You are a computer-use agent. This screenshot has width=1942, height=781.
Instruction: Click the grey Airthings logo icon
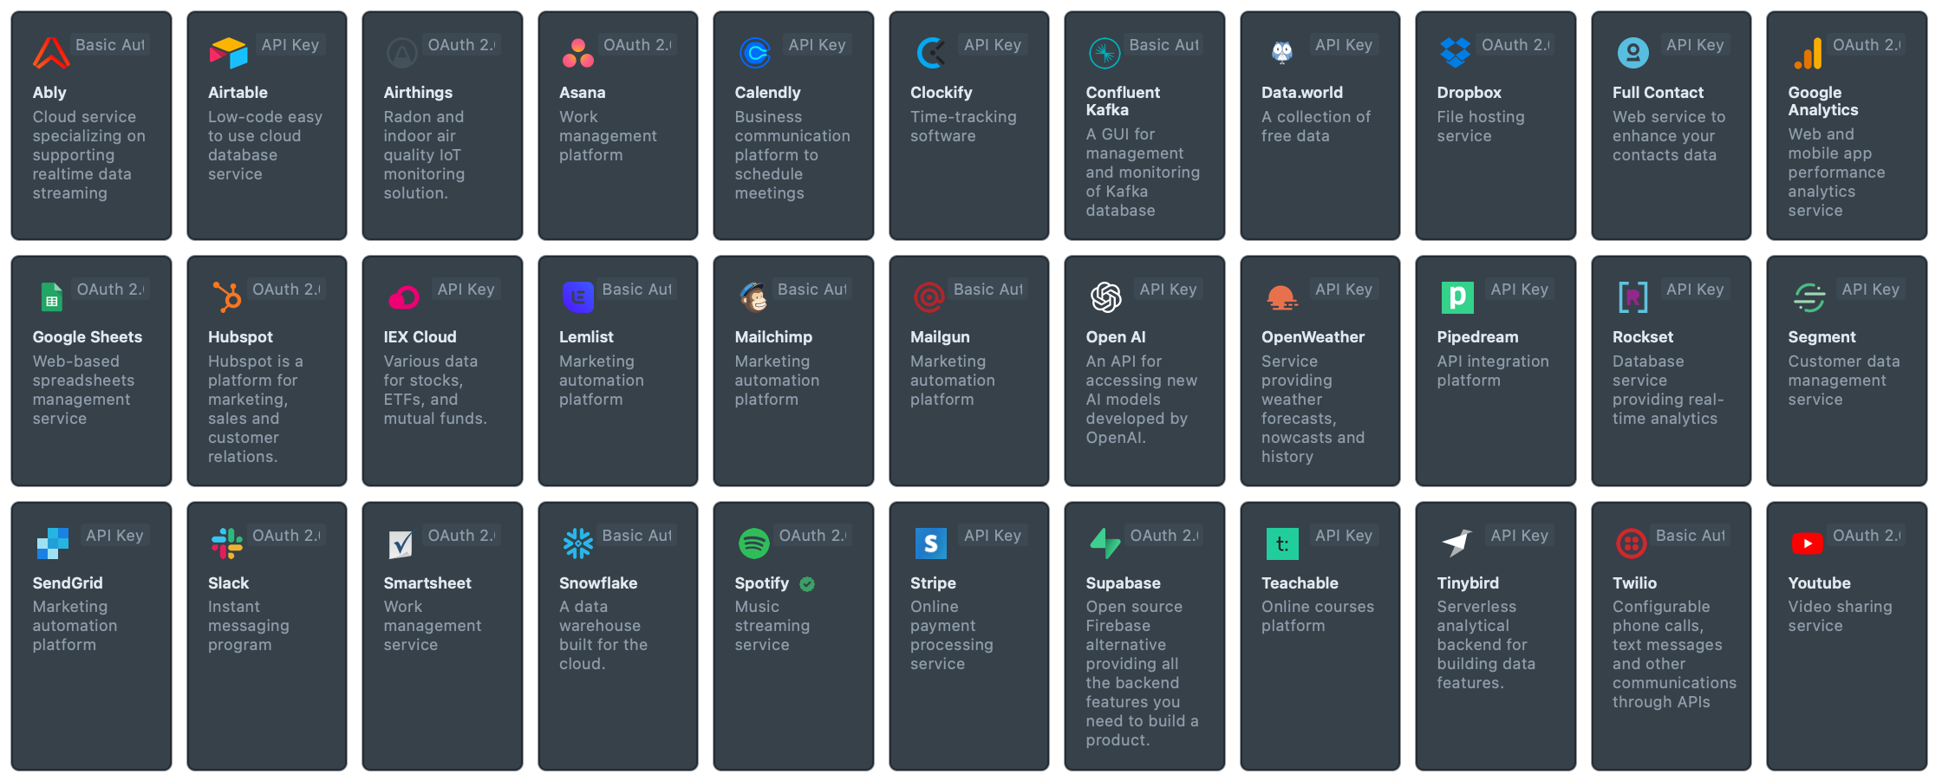click(x=401, y=54)
